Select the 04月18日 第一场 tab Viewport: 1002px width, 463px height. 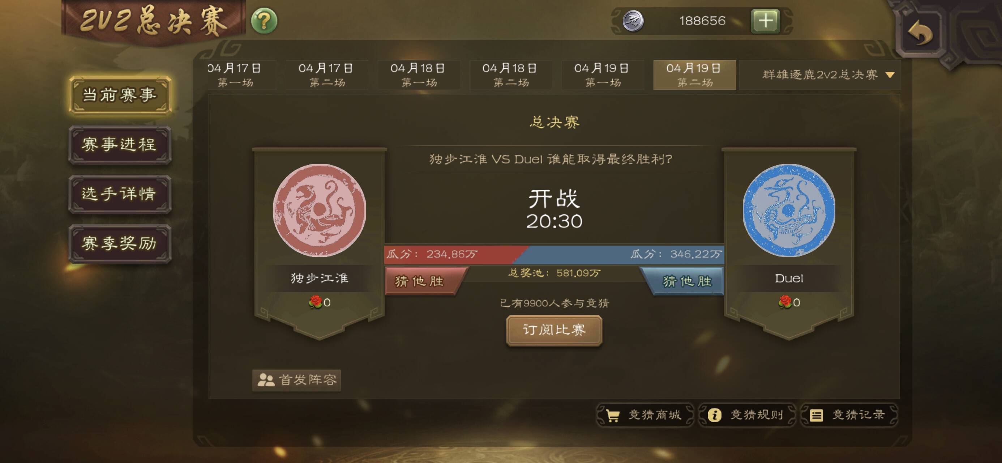point(419,75)
